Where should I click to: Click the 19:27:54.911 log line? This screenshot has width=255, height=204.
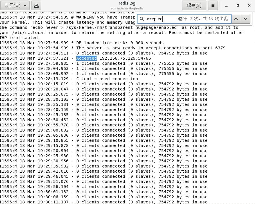104,53
